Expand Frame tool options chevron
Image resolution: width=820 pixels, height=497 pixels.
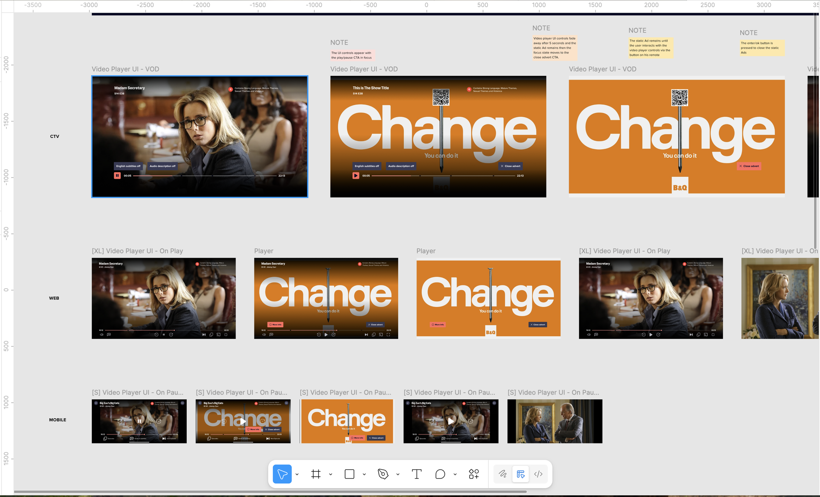coord(331,474)
